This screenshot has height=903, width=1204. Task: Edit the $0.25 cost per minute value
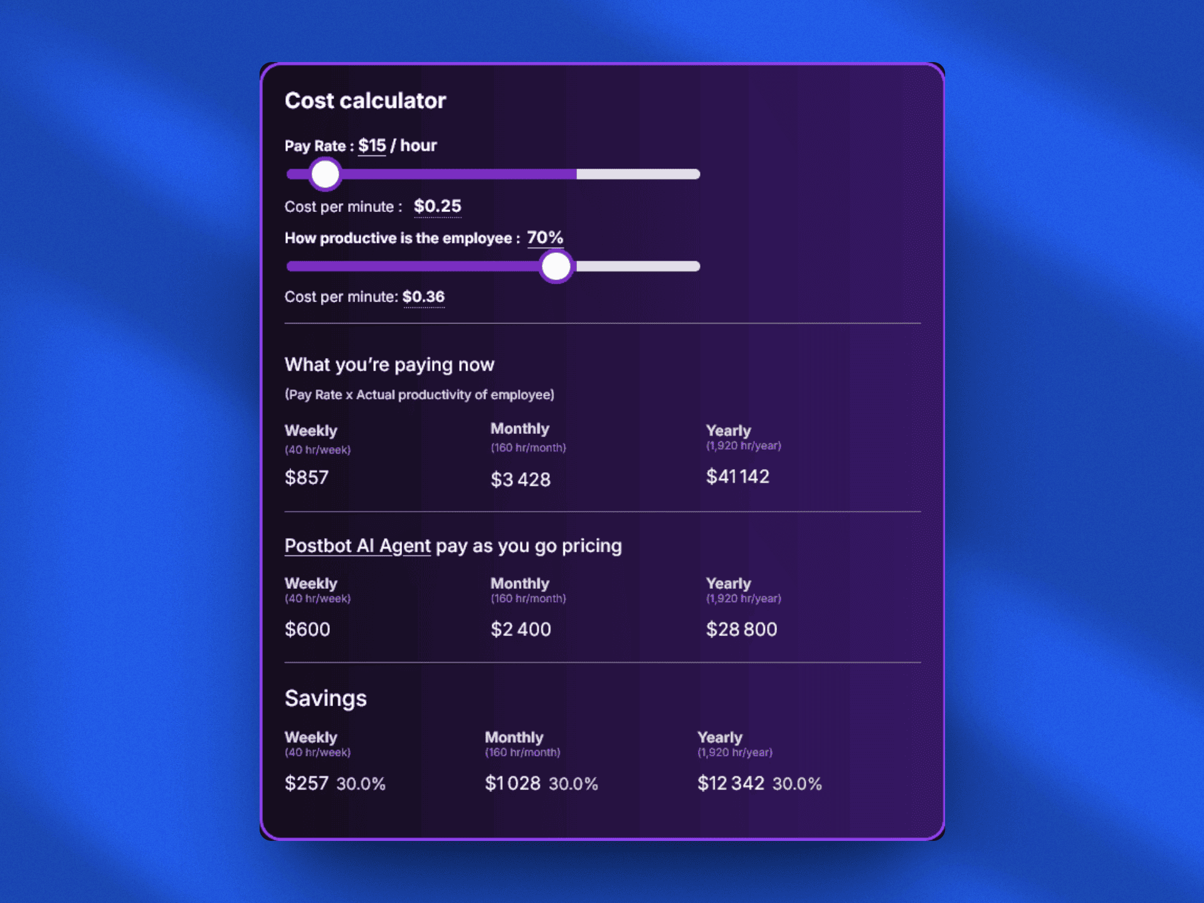(437, 206)
